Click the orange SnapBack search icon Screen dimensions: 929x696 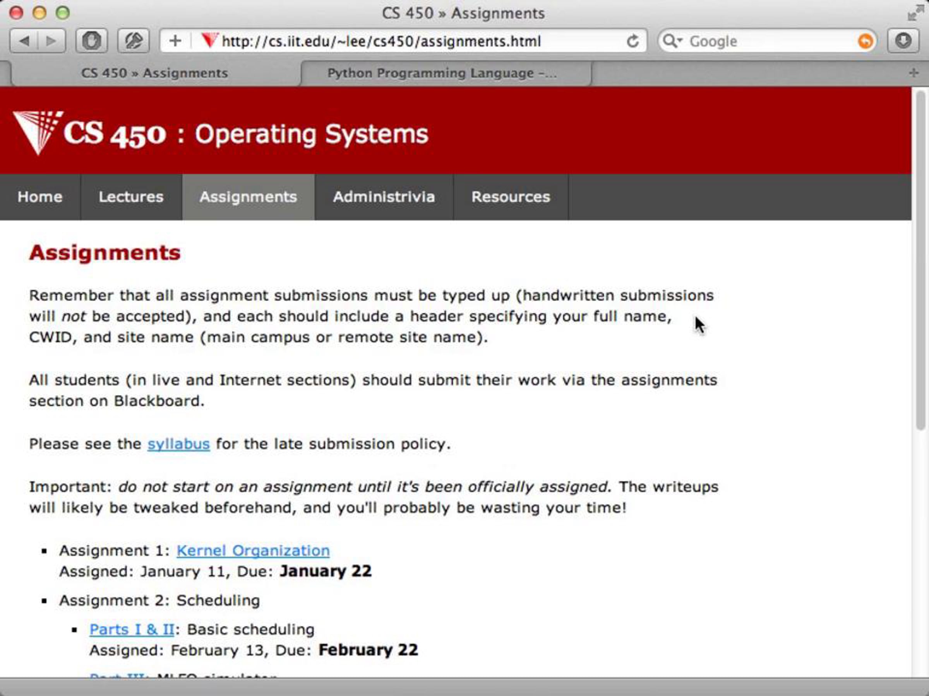coord(865,41)
